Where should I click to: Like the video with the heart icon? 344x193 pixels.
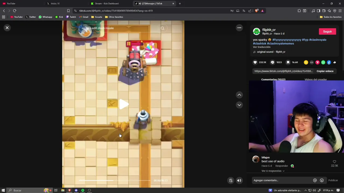(255, 62)
